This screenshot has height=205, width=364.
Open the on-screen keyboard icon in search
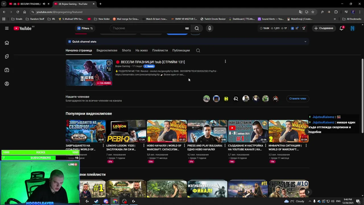point(187,28)
